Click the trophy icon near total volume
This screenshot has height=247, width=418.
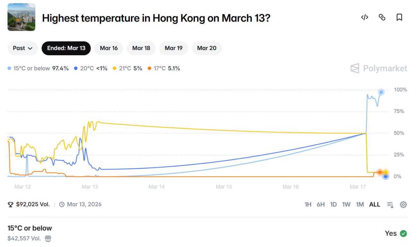coord(10,204)
